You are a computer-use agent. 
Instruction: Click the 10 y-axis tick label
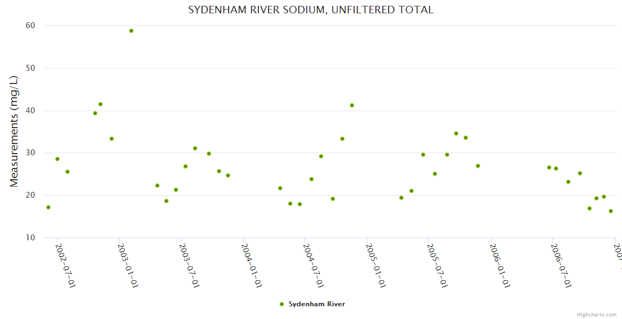(x=30, y=238)
